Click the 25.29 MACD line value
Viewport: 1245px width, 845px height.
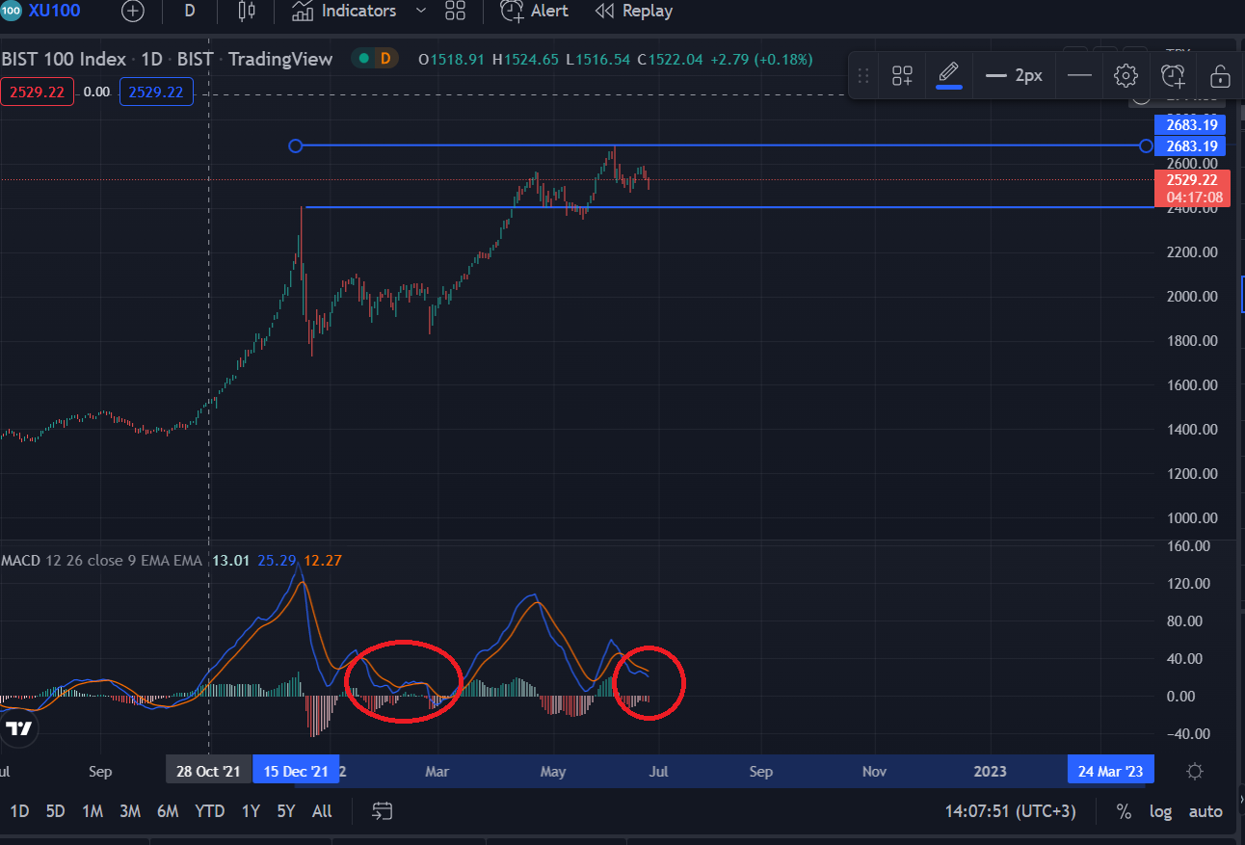(278, 560)
